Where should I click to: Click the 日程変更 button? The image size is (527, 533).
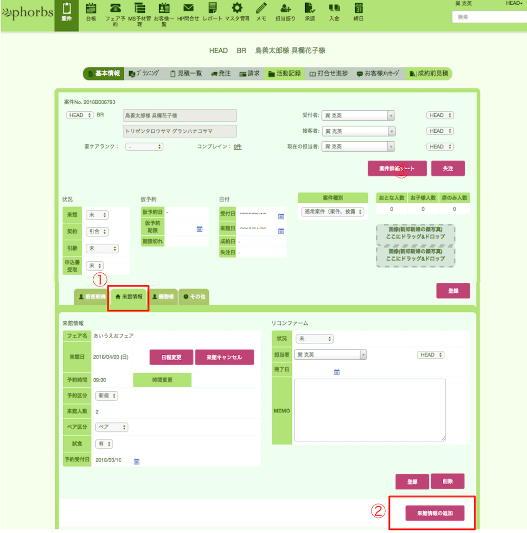click(171, 357)
